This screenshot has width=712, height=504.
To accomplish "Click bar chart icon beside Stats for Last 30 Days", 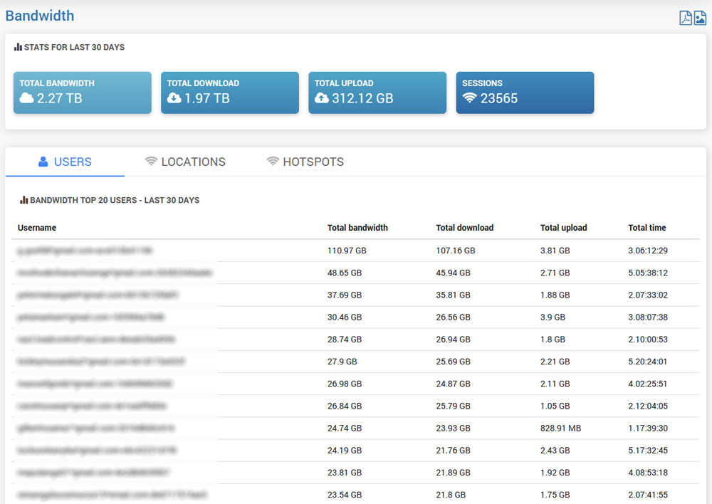I will [x=18, y=48].
